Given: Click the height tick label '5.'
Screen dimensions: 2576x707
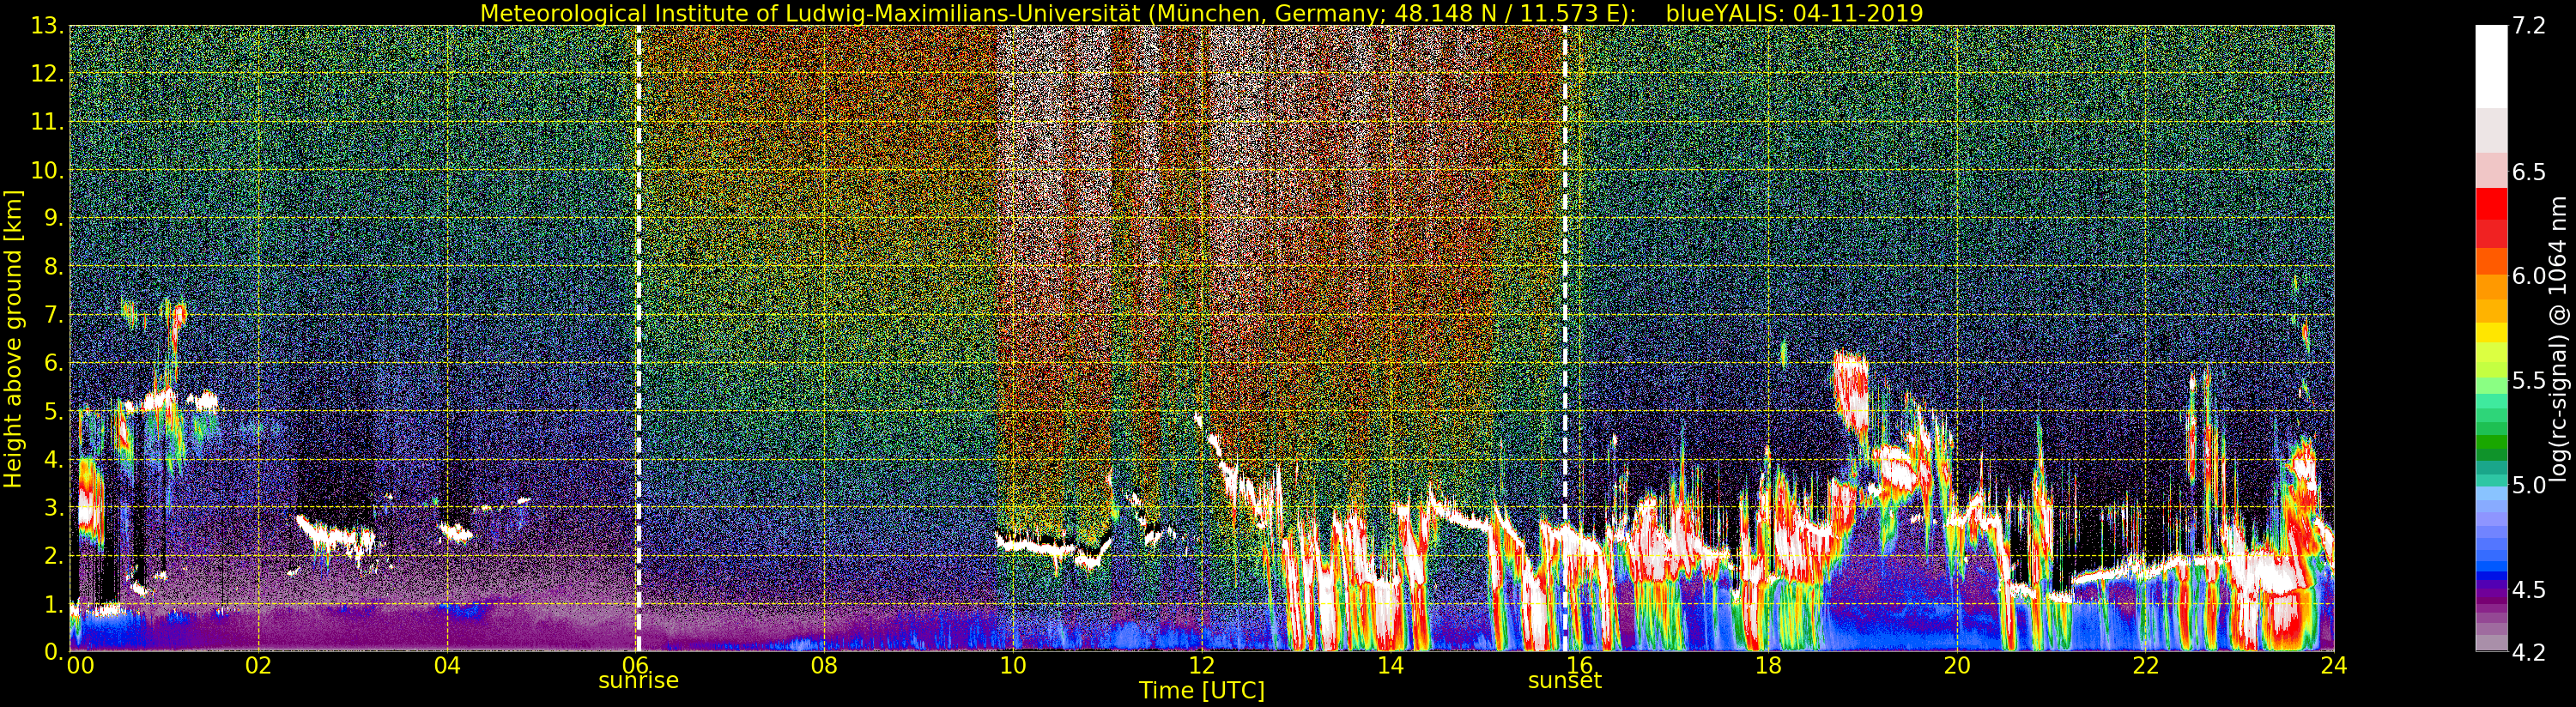Looking at the screenshot, I should [53, 412].
